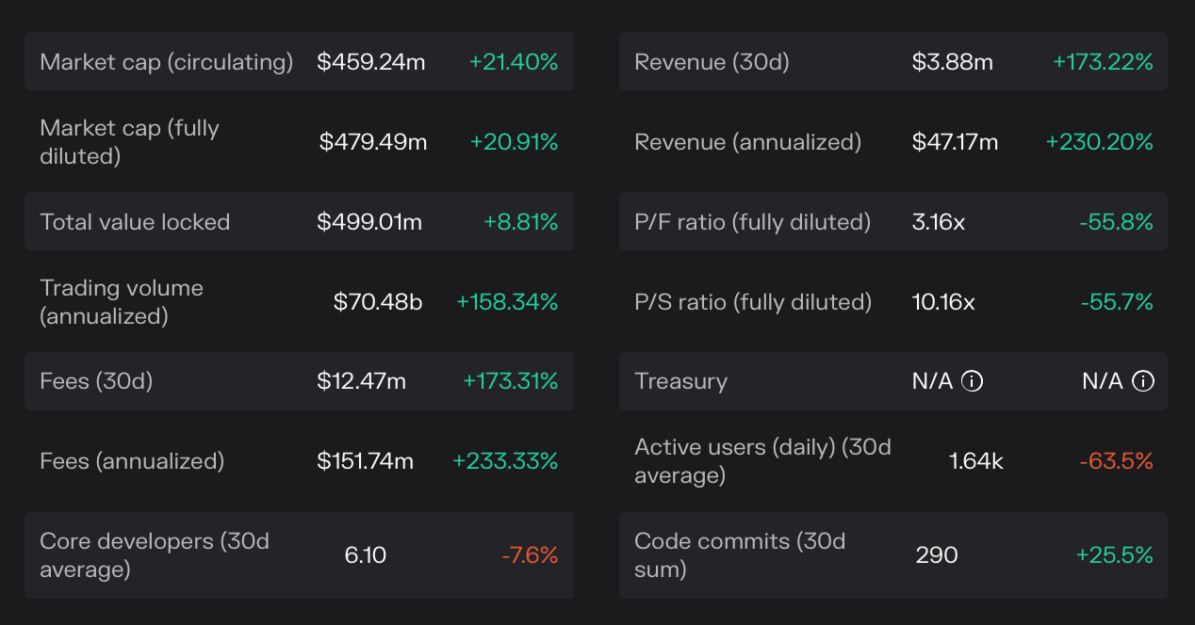Select the Market cap (circulating) label
1195x625 pixels.
(167, 62)
